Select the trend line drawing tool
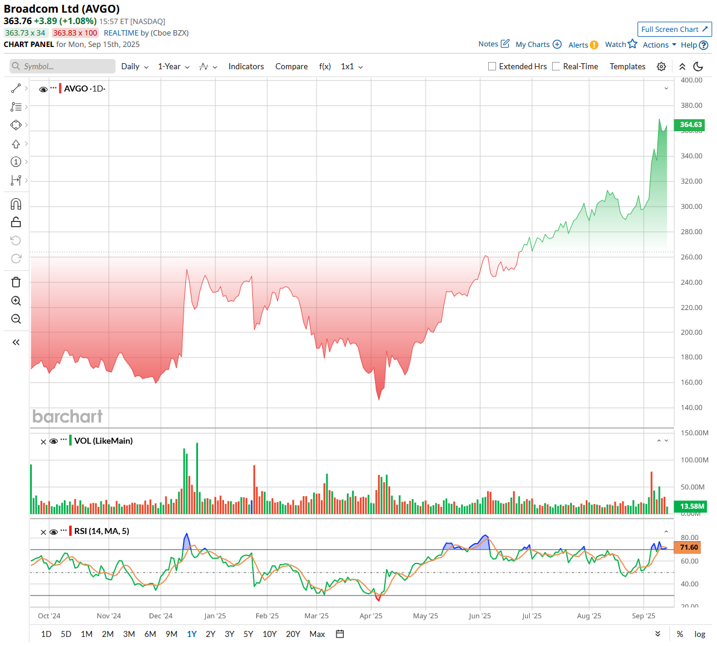Viewport: 717px width, 646px height. 16,89
